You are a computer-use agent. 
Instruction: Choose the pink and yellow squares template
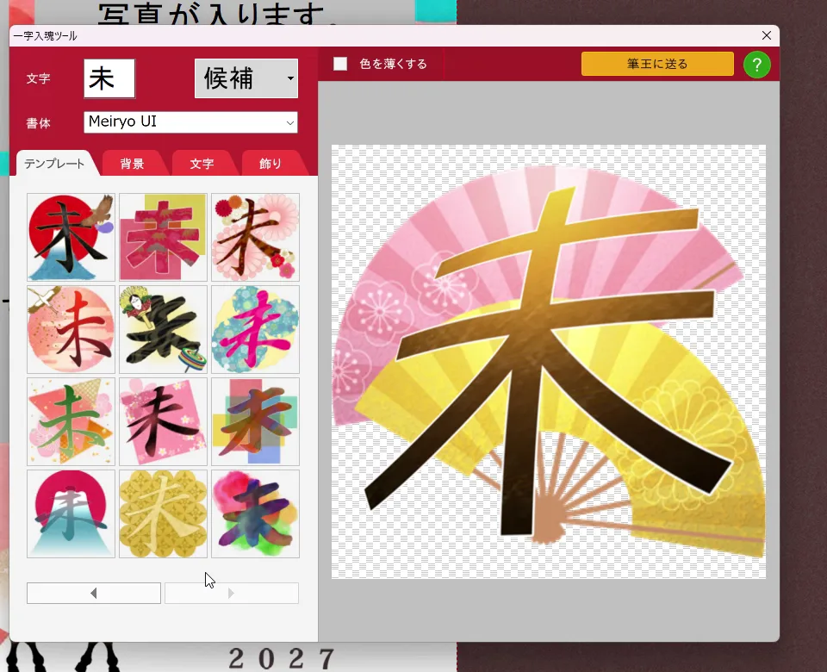163,237
